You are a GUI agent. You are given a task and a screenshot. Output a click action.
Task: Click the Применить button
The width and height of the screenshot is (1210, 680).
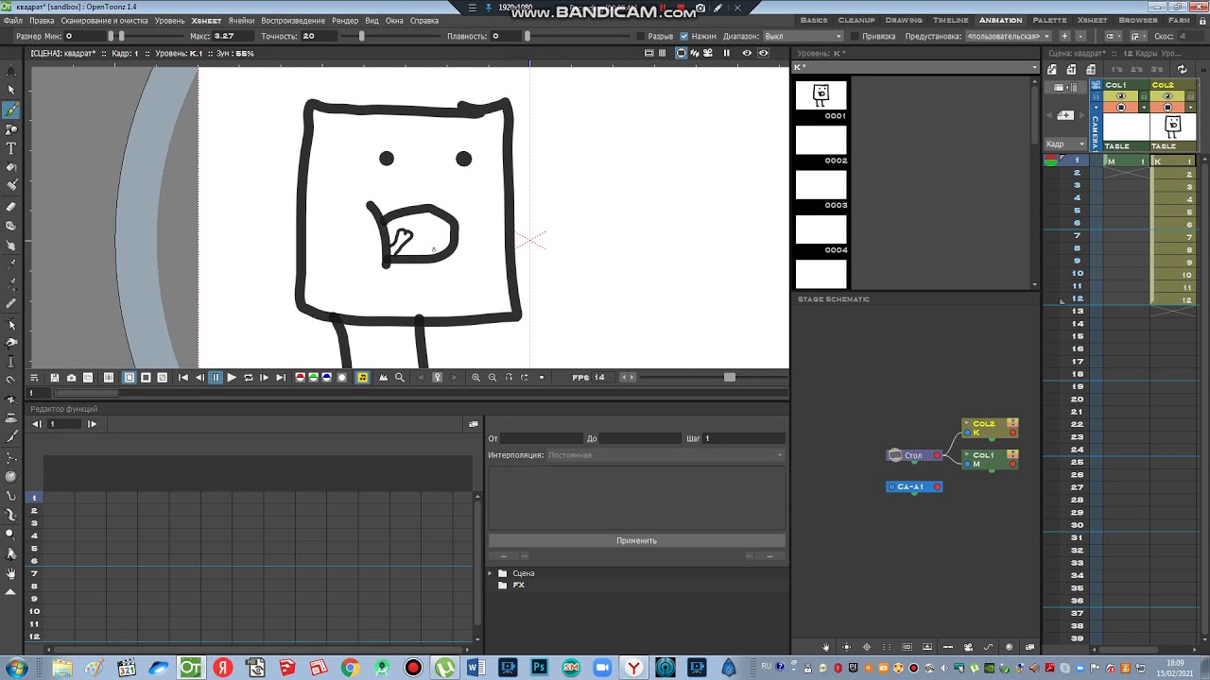pyautogui.click(x=636, y=540)
